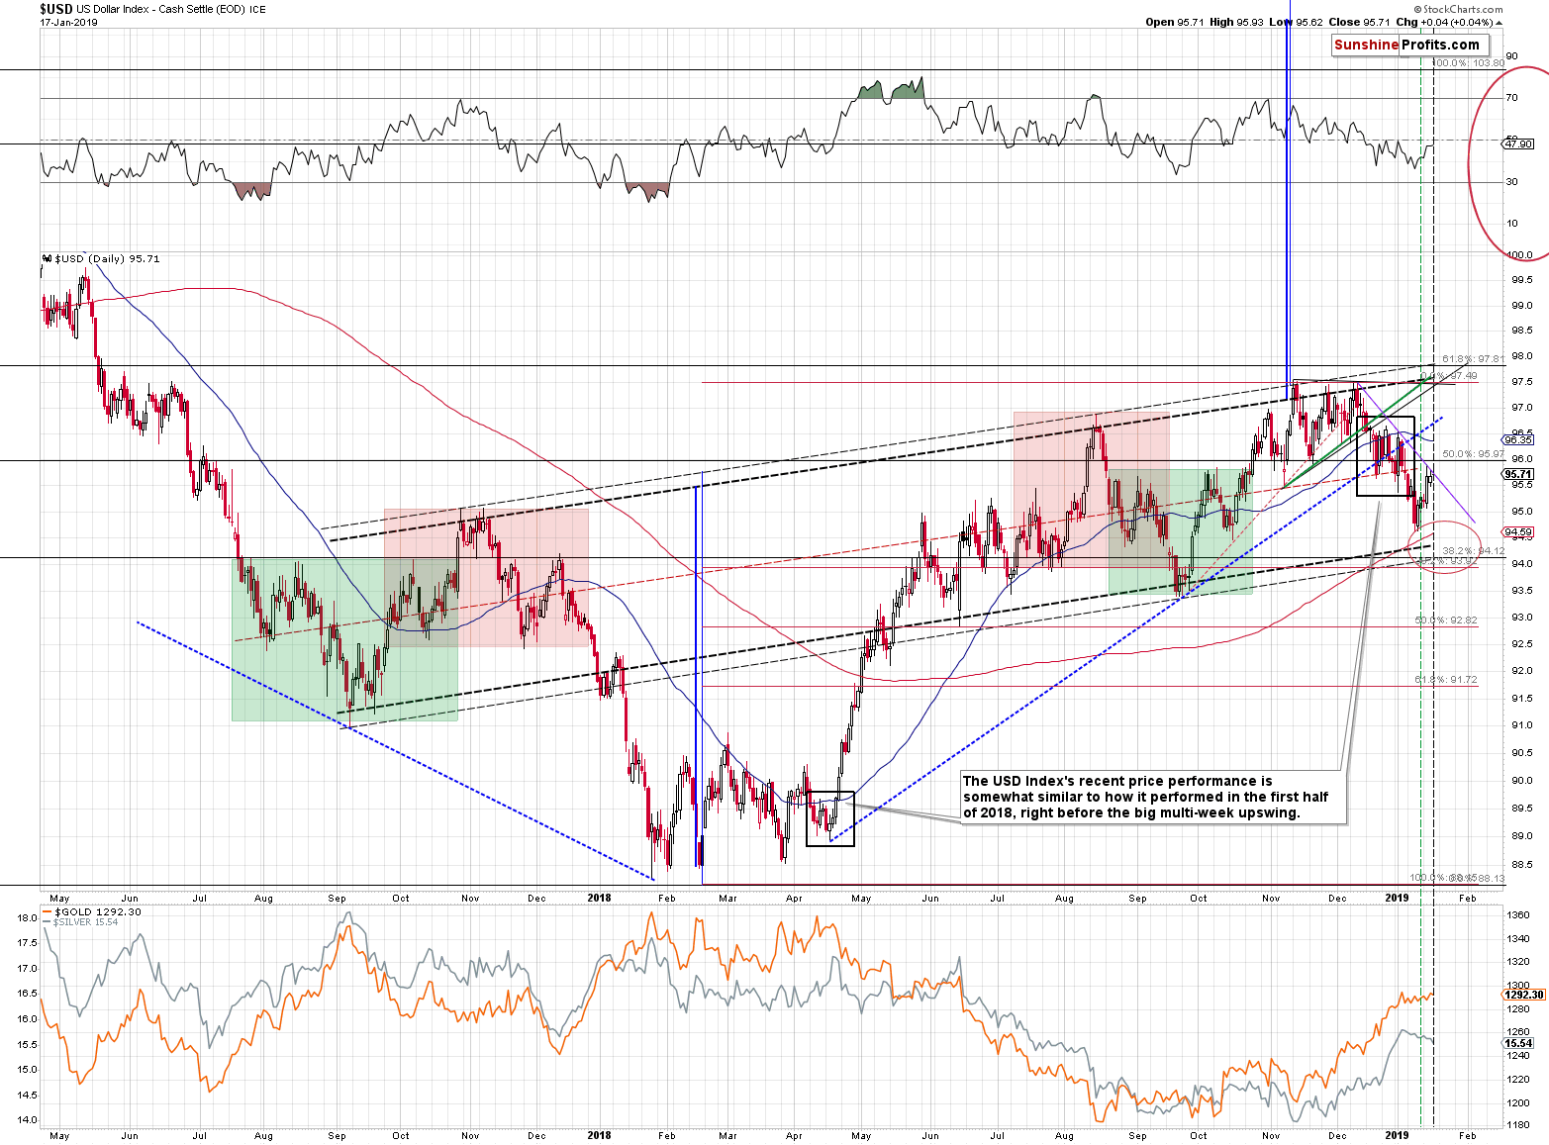Click the '93.0' price axis label
Screen dimensions: 1549x1145
coord(1521,618)
